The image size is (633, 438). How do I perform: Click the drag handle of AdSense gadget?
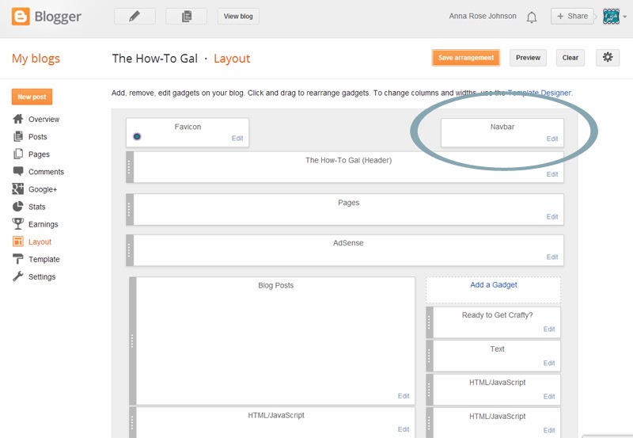click(x=130, y=250)
